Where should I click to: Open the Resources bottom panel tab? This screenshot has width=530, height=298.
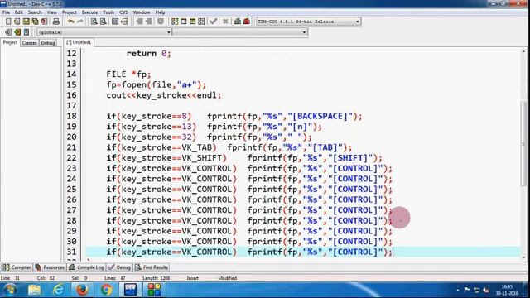50,267
